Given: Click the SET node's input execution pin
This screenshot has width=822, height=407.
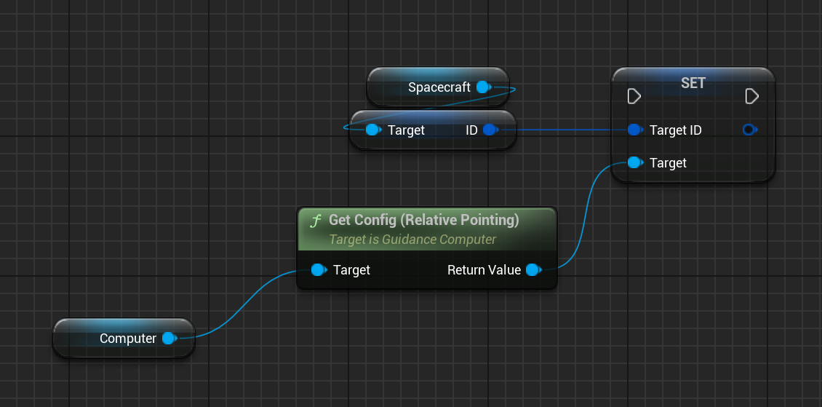Looking at the screenshot, I should (x=634, y=96).
